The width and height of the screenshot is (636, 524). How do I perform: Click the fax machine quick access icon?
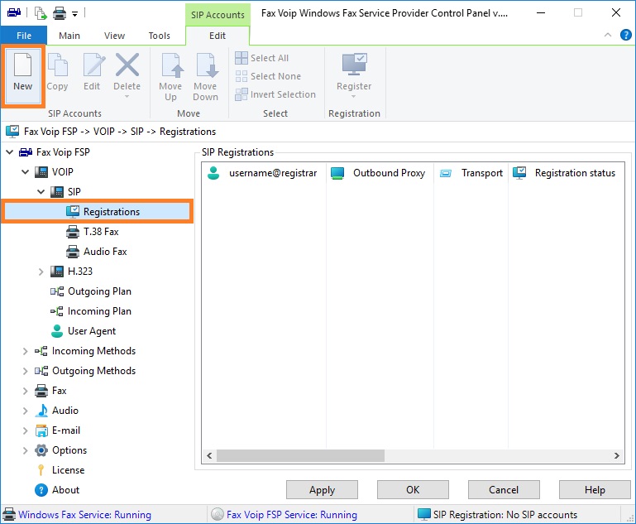click(14, 13)
